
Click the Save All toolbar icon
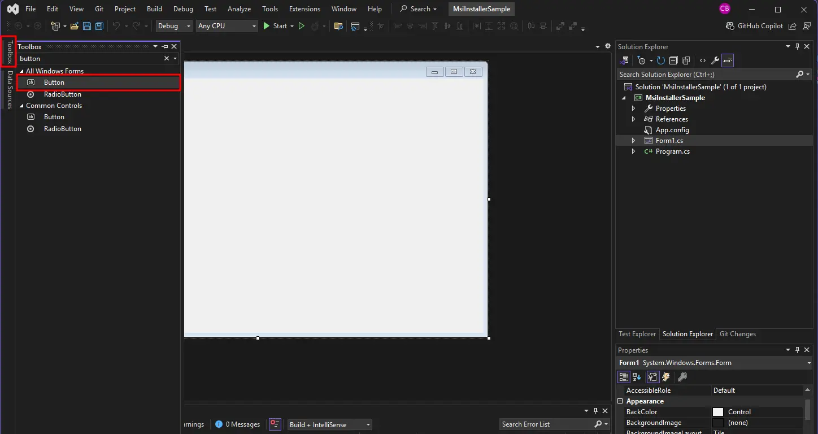point(99,26)
